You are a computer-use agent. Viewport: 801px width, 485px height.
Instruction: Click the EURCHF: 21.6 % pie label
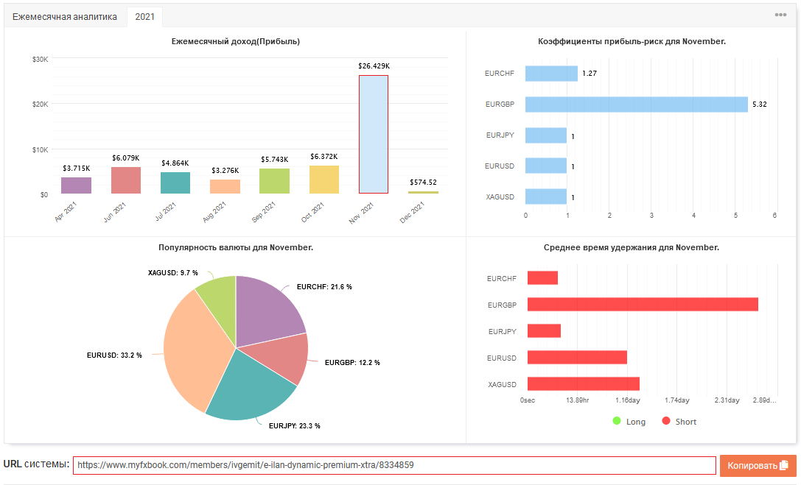point(324,286)
